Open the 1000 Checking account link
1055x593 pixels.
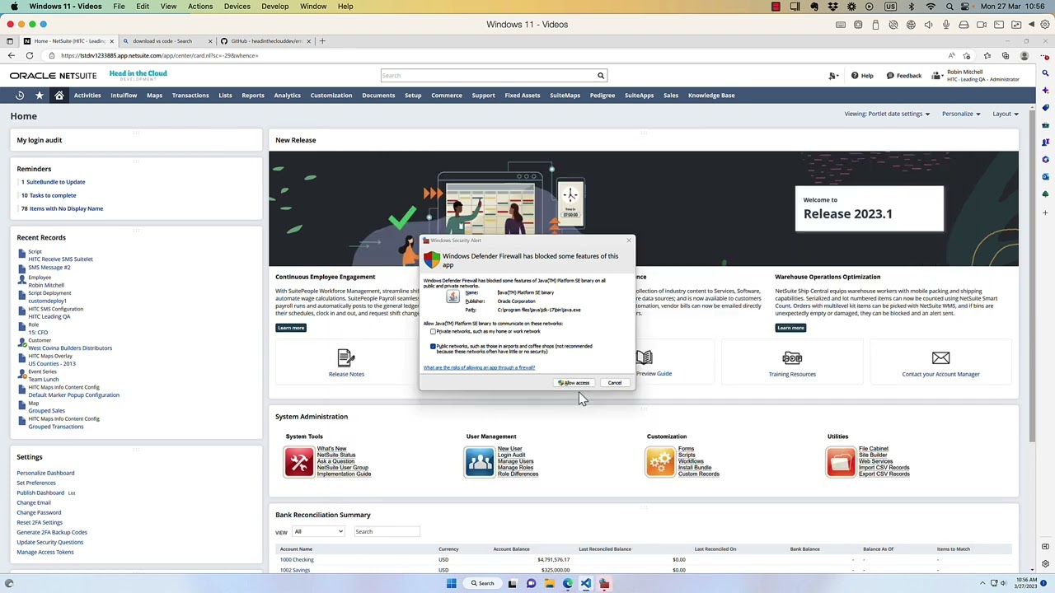click(x=297, y=560)
